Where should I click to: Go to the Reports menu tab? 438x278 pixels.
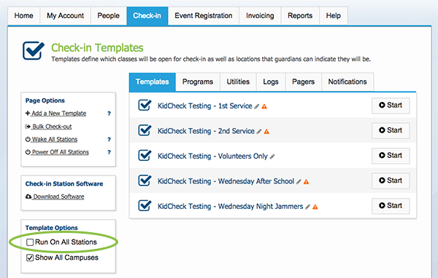300,16
